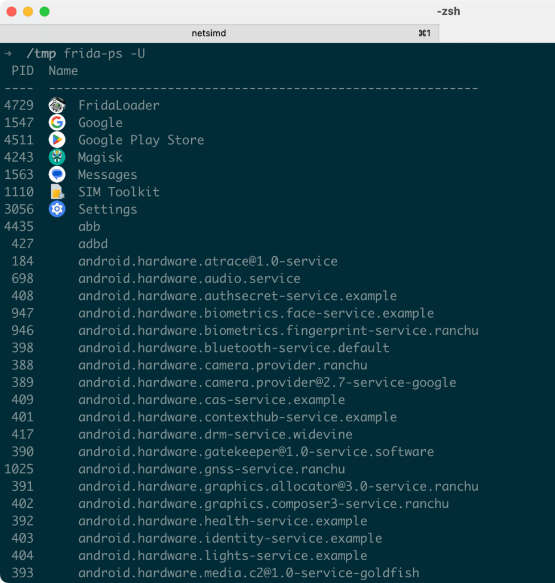Click the PID column header
555x583 pixels.
[x=23, y=71]
